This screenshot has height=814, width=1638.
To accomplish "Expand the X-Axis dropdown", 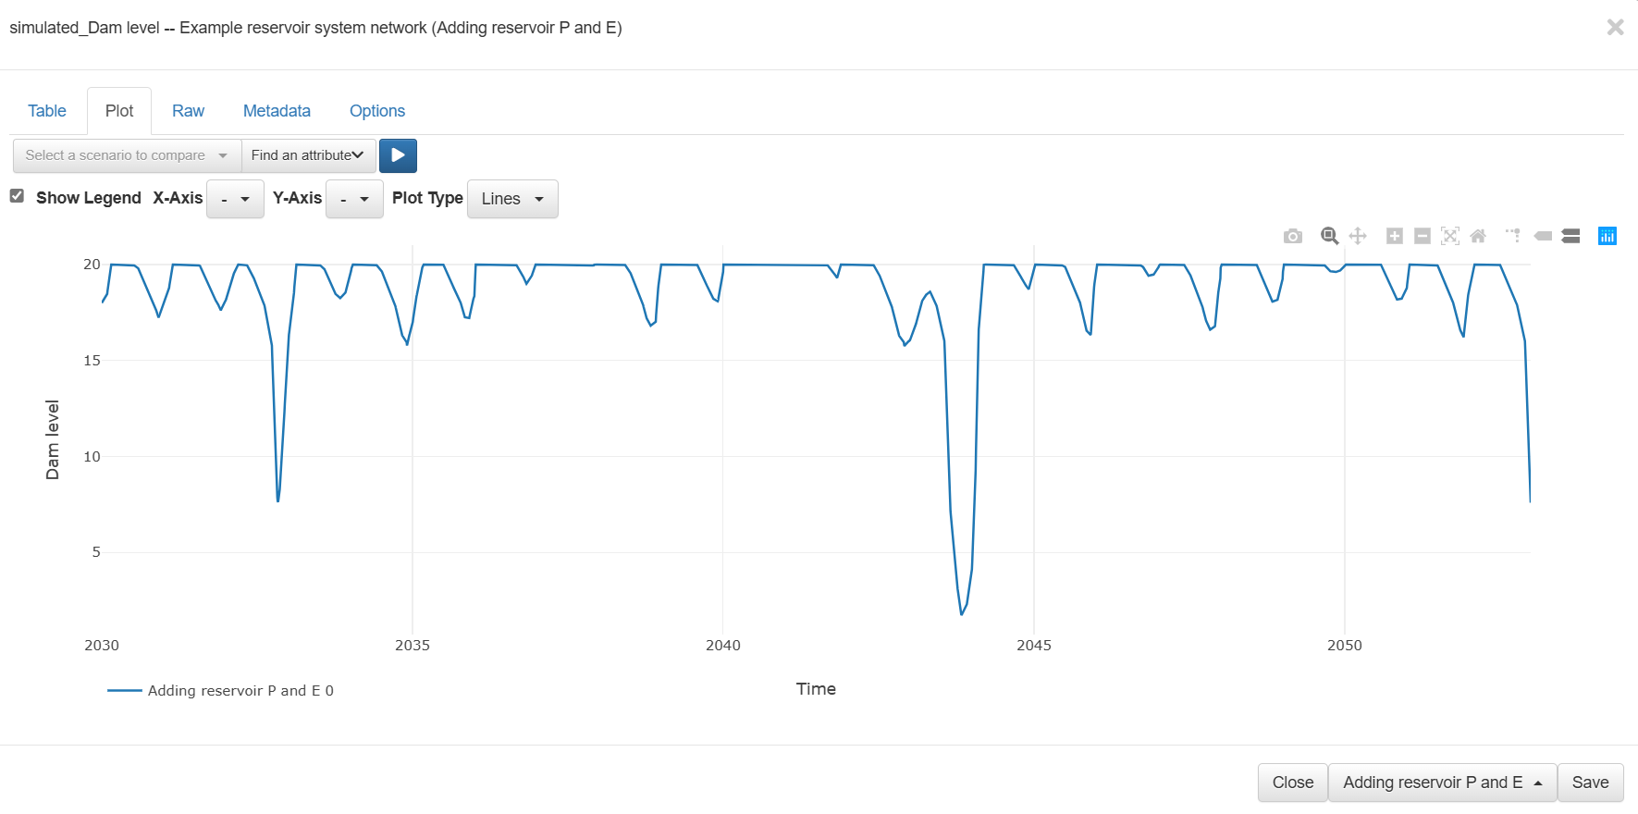I will (235, 199).
